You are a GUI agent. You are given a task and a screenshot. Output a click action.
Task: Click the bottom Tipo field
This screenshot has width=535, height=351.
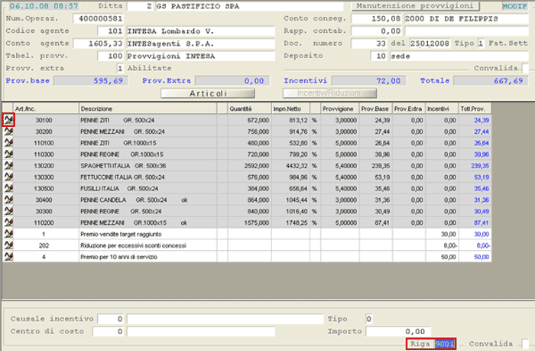pos(369,319)
